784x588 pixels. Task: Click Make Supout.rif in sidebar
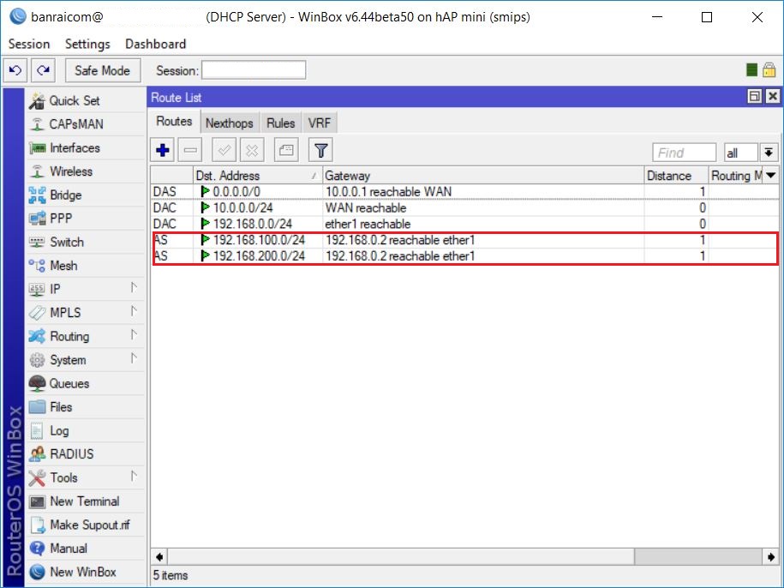tap(85, 525)
